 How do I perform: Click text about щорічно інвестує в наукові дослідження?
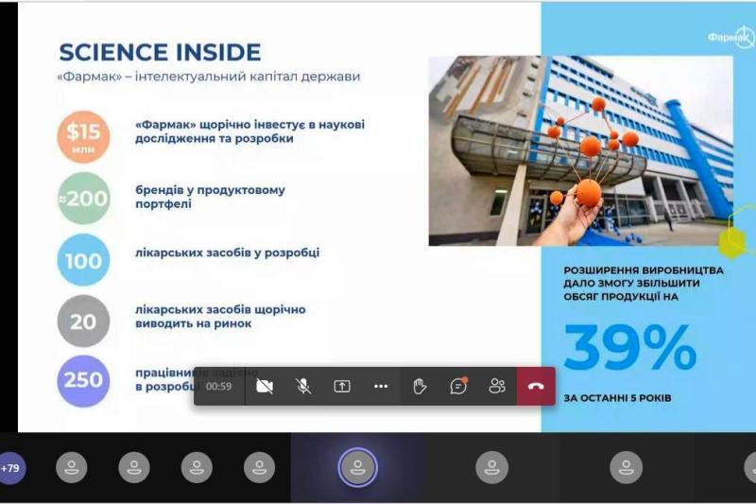pyautogui.click(x=249, y=131)
